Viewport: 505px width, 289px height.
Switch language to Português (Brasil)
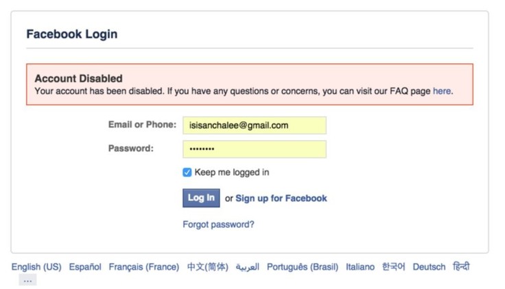[x=303, y=267]
